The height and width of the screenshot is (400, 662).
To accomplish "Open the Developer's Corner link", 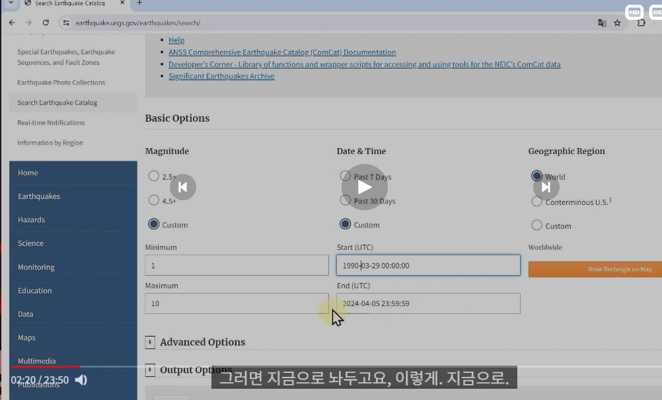I will [364, 64].
